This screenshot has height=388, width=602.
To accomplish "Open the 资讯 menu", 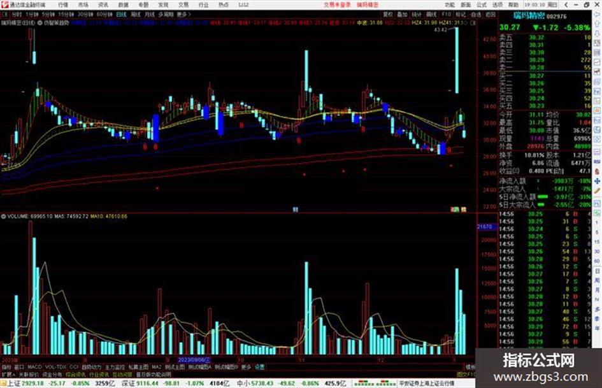I will click(103, 5).
